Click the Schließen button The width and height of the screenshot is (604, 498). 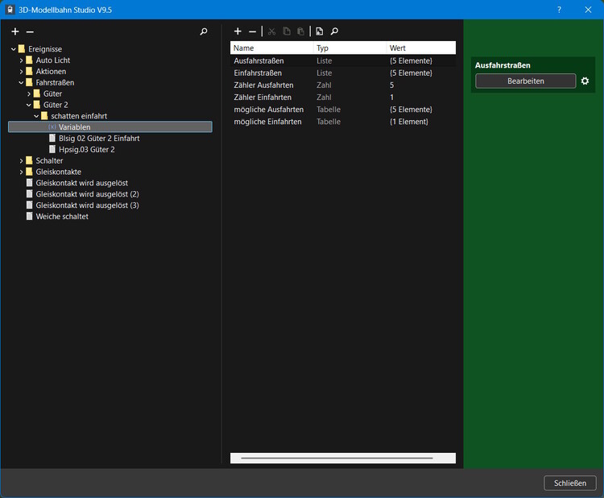point(570,483)
